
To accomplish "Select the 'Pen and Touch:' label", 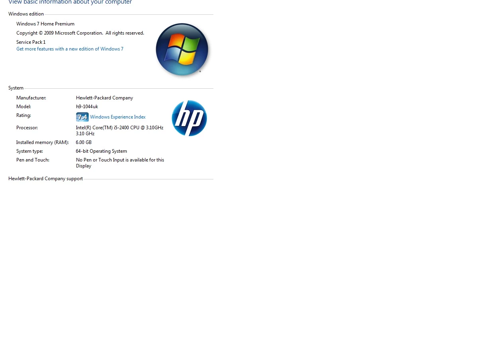I will click(33, 160).
